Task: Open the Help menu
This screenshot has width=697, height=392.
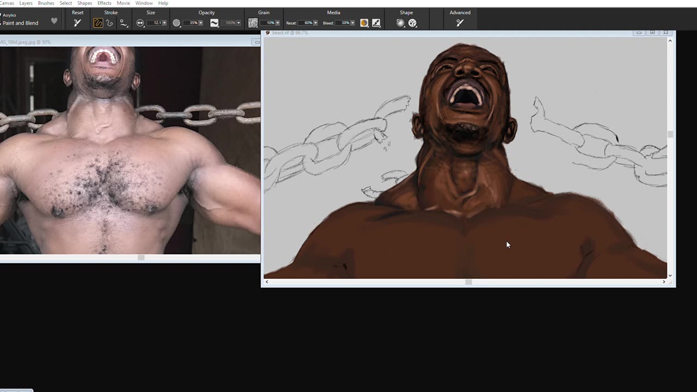Action: (x=163, y=3)
